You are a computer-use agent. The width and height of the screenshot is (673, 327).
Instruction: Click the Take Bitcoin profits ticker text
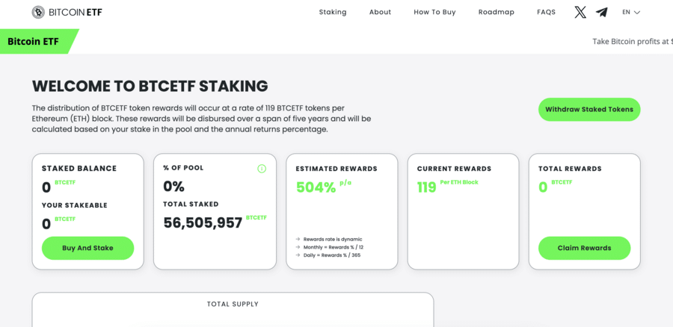(x=633, y=42)
